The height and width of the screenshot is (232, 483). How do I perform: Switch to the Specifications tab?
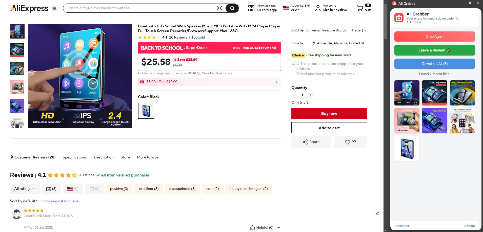click(75, 157)
